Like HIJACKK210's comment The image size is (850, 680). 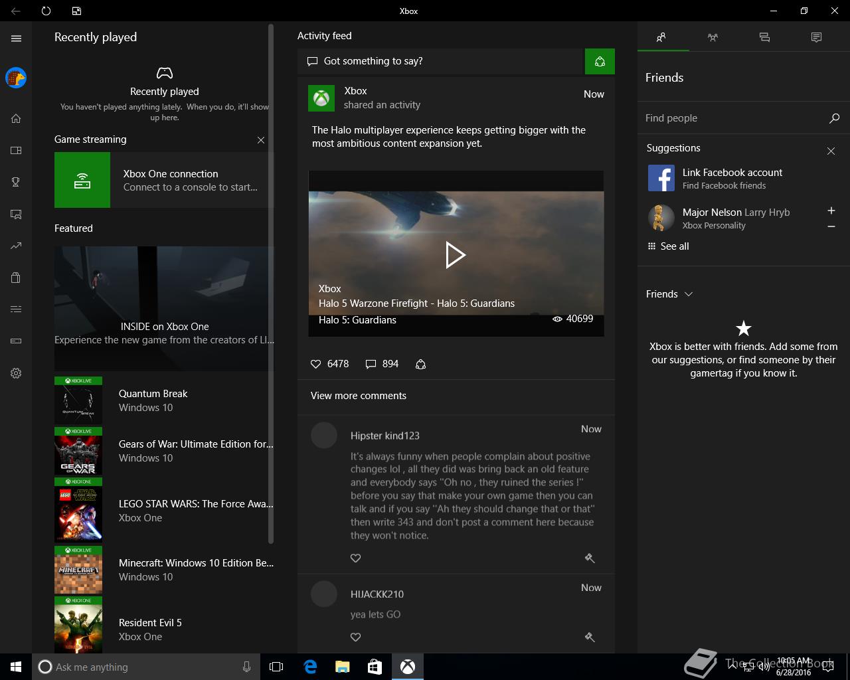coord(356,637)
